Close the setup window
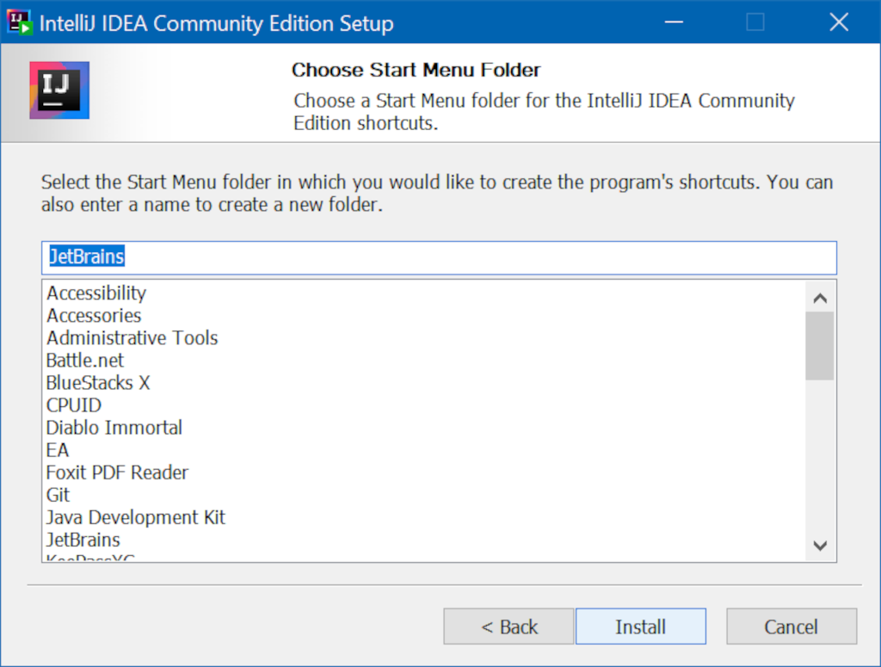The height and width of the screenshot is (667, 881). 839,22
